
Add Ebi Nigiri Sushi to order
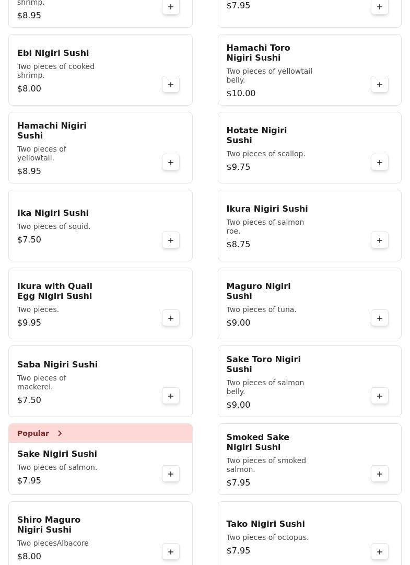171,85
